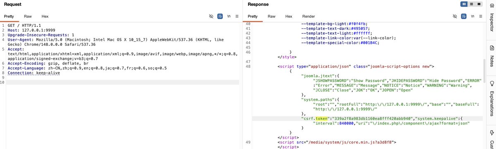Screen dimensions: 496x149
Task: Toggle \n newline display in Request pane
Action: 229,16
